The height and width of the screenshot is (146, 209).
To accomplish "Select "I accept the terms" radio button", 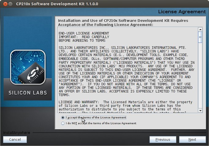I will tap(63, 118).
